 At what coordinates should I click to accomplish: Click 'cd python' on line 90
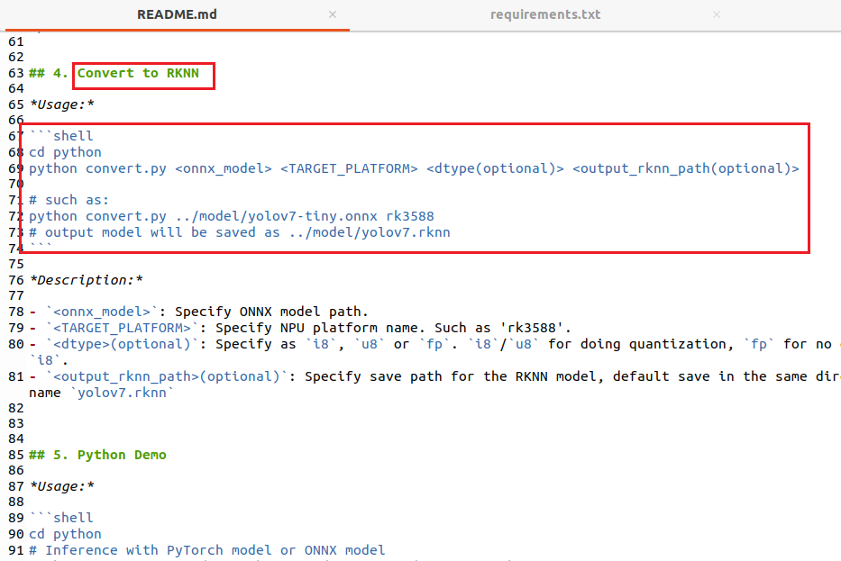[x=65, y=534]
